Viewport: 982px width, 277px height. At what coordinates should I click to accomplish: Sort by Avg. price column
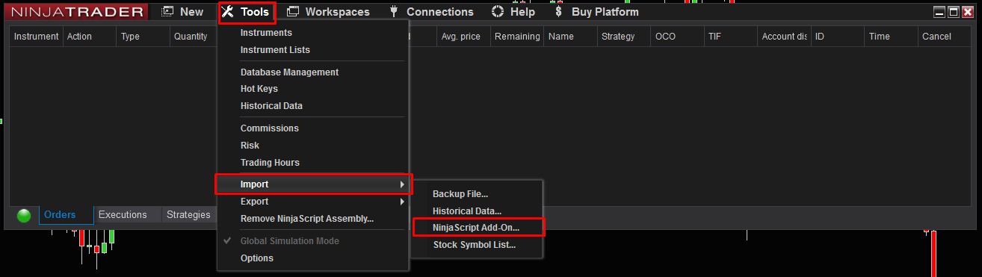[464, 37]
